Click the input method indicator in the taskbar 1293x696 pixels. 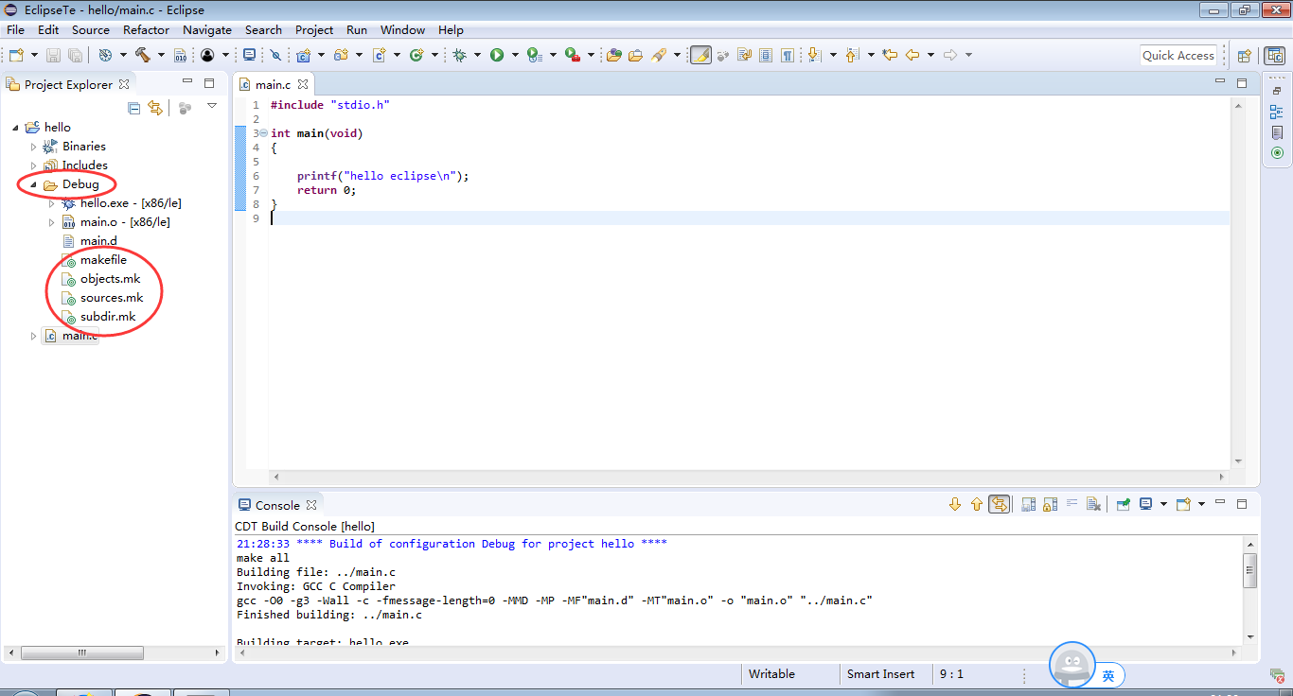(x=1110, y=674)
